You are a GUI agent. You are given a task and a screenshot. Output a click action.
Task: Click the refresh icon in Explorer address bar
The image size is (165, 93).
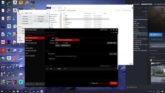tap(118, 10)
